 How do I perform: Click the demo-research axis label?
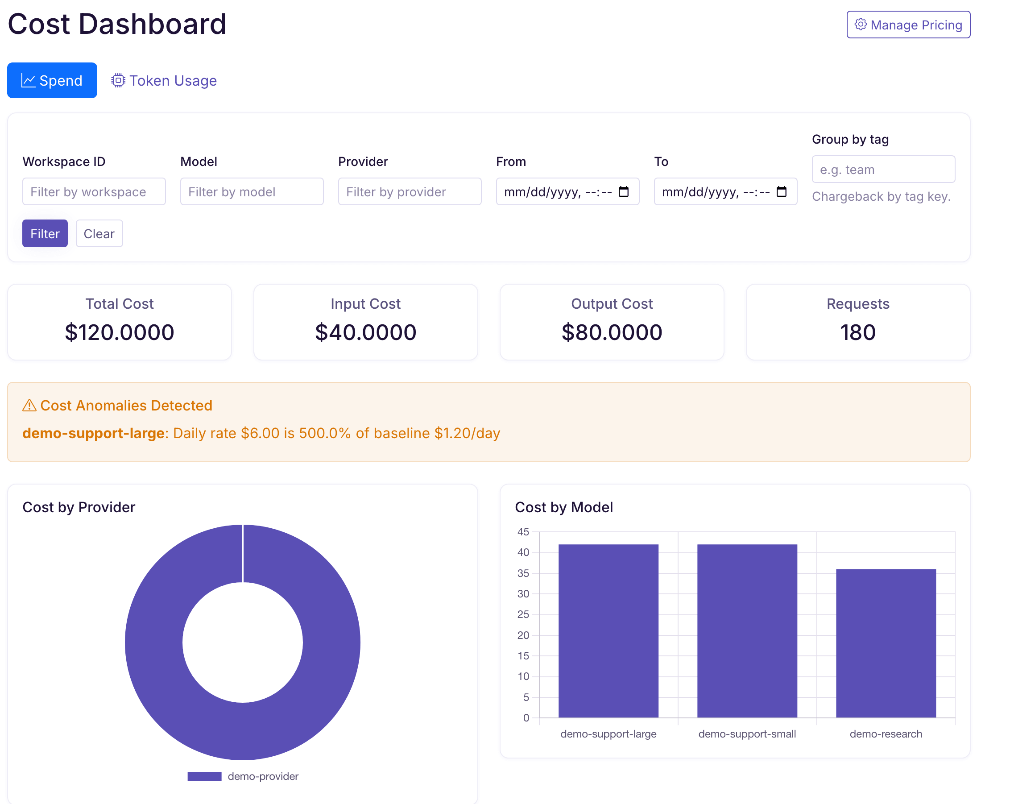point(886,734)
